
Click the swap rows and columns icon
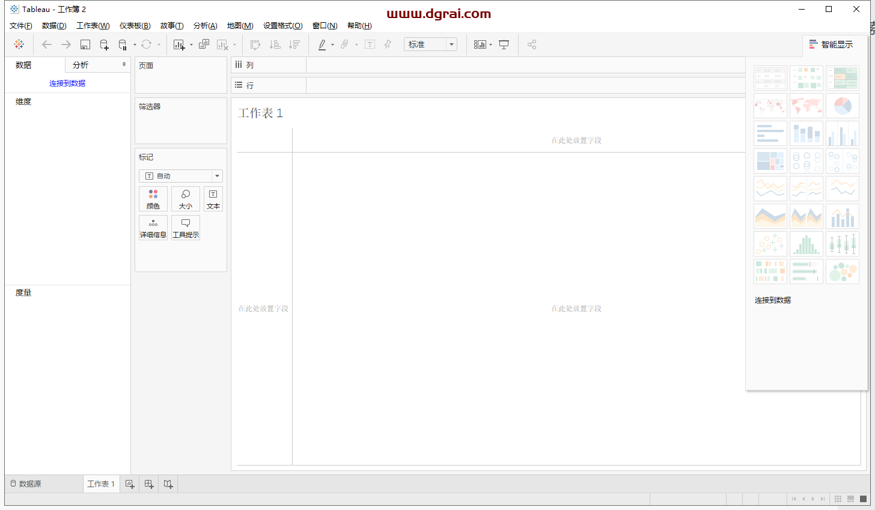point(255,44)
